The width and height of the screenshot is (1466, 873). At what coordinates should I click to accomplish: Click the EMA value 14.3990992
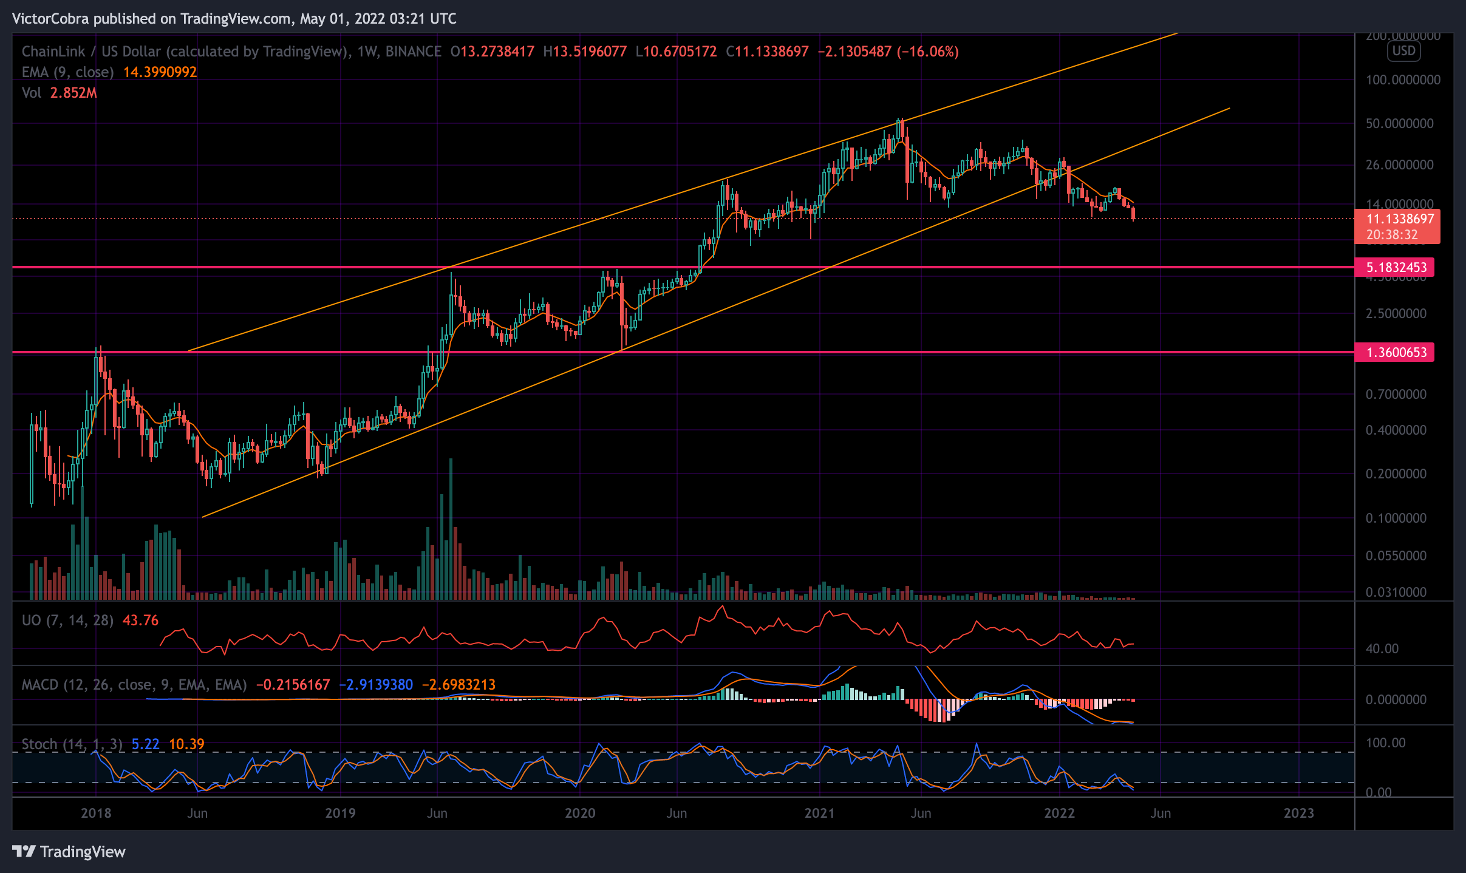160,72
